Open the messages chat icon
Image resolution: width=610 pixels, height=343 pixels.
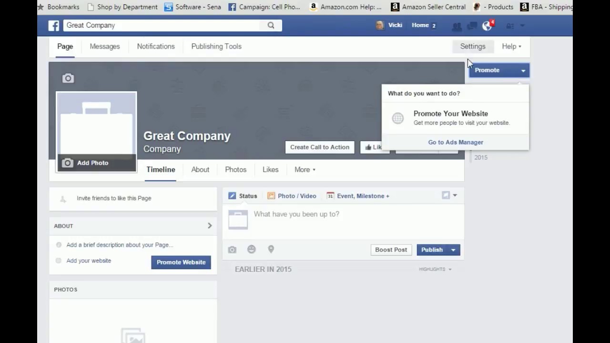[472, 26]
